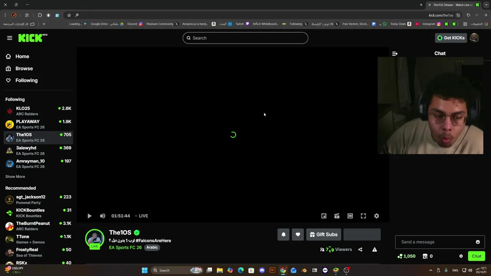Open recommended channel KICKBounties

click(38, 213)
